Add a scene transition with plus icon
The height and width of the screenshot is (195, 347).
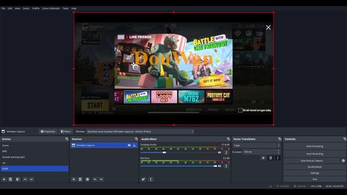point(263,158)
